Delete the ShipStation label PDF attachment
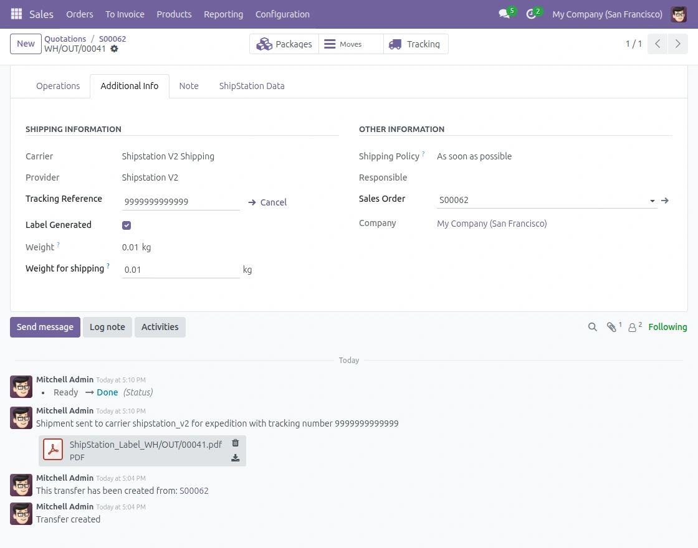 pyautogui.click(x=235, y=443)
